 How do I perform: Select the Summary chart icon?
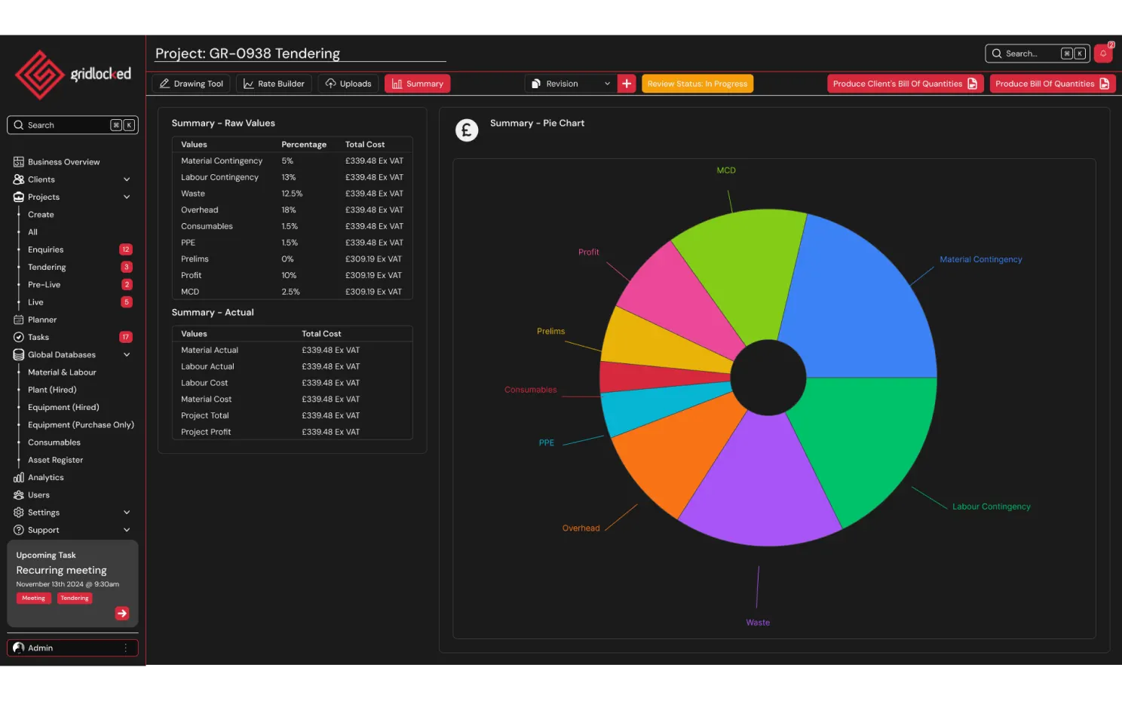pos(399,83)
